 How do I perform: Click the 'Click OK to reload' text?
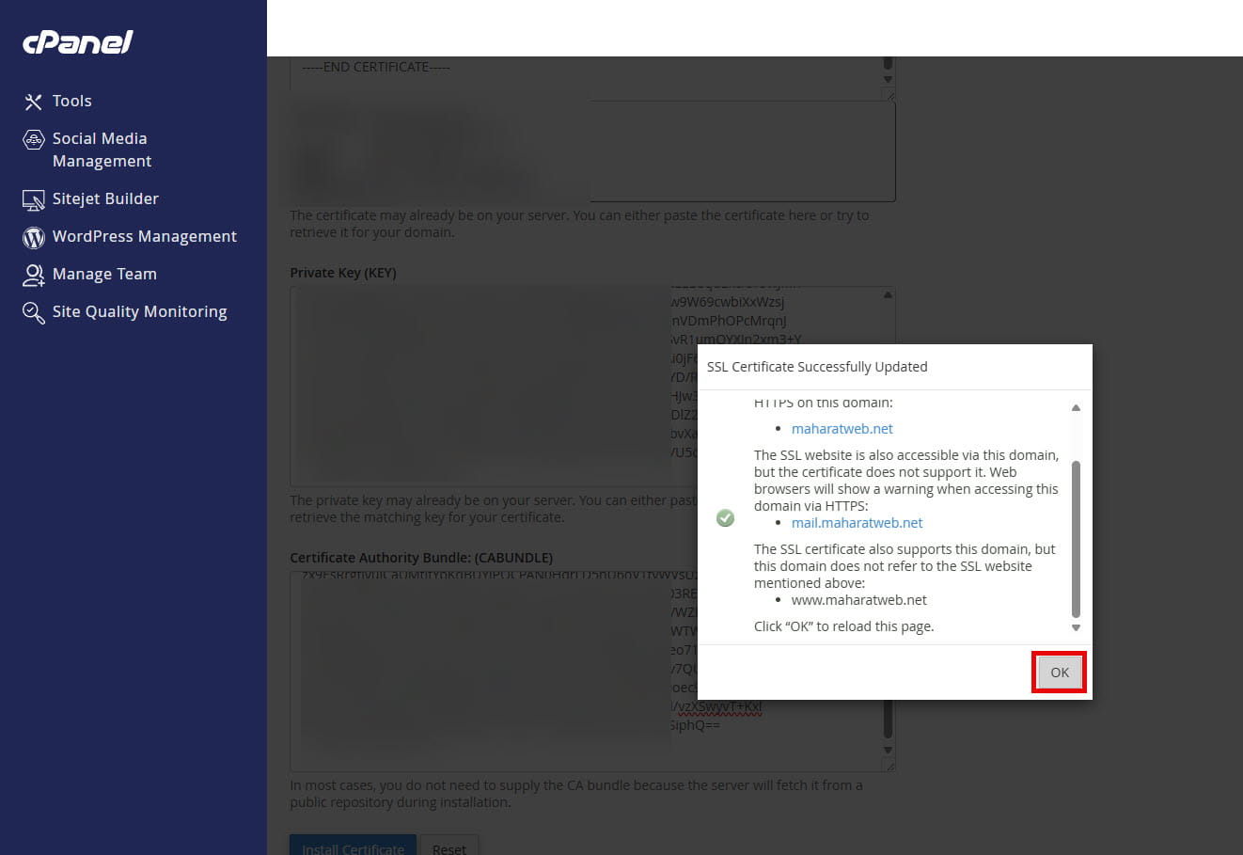point(843,626)
